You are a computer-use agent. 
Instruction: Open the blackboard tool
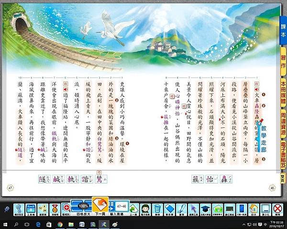pyautogui.click(x=230, y=209)
